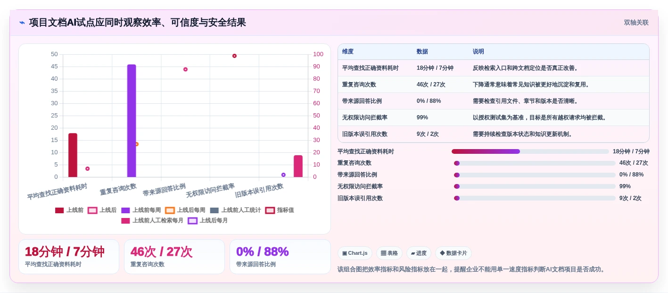668x293 pixels.
Task: Toggle the 上线前人工检索每月 legend entry
Action: pos(152,221)
